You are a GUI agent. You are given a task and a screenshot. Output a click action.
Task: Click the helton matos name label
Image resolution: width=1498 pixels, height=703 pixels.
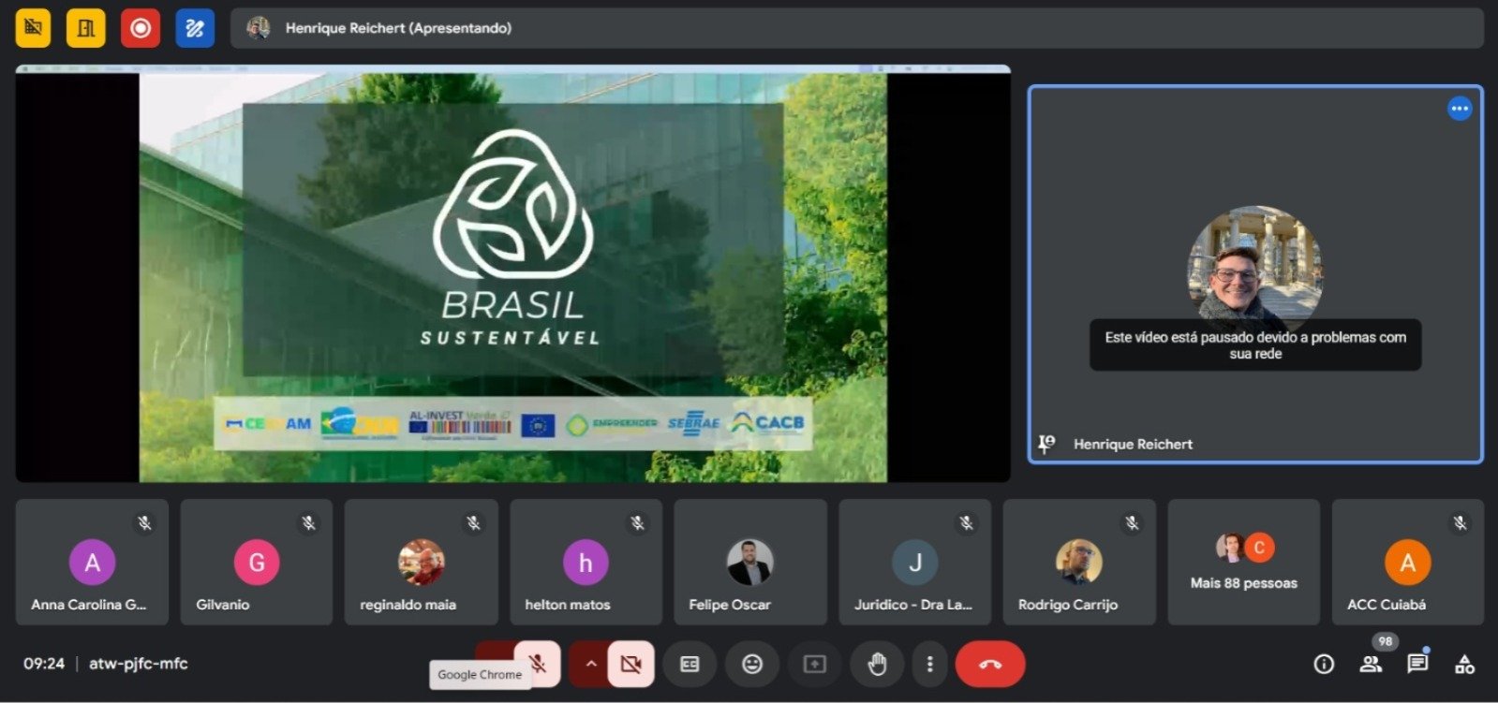[568, 605]
